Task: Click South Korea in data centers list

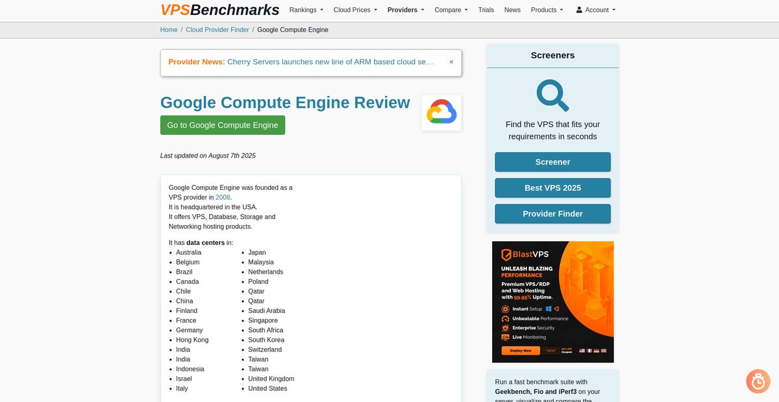Action: point(266,340)
